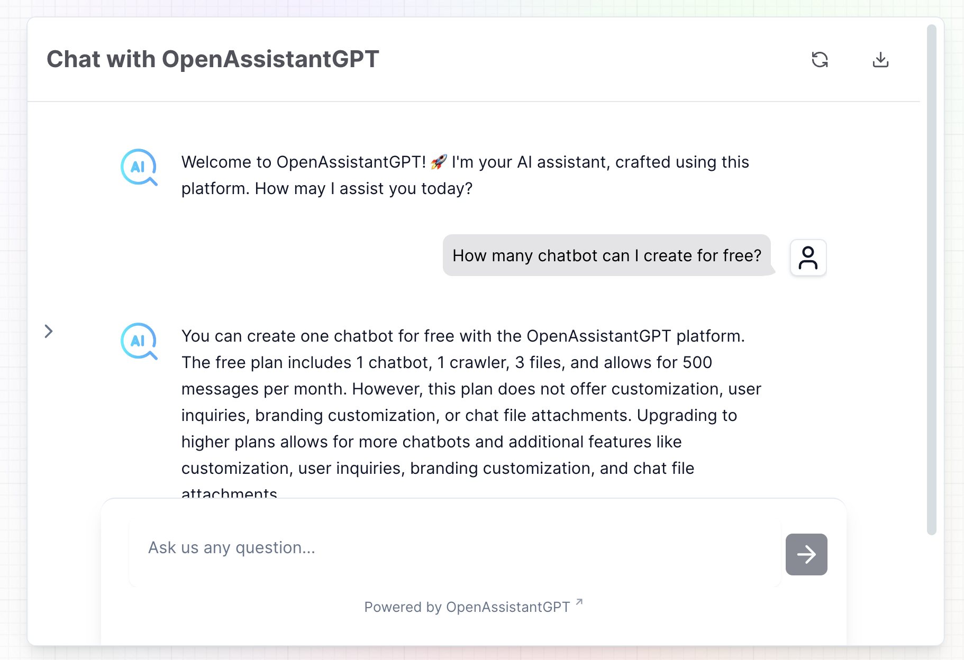
Task: Click the reset chat refresh icon
Action: point(820,60)
